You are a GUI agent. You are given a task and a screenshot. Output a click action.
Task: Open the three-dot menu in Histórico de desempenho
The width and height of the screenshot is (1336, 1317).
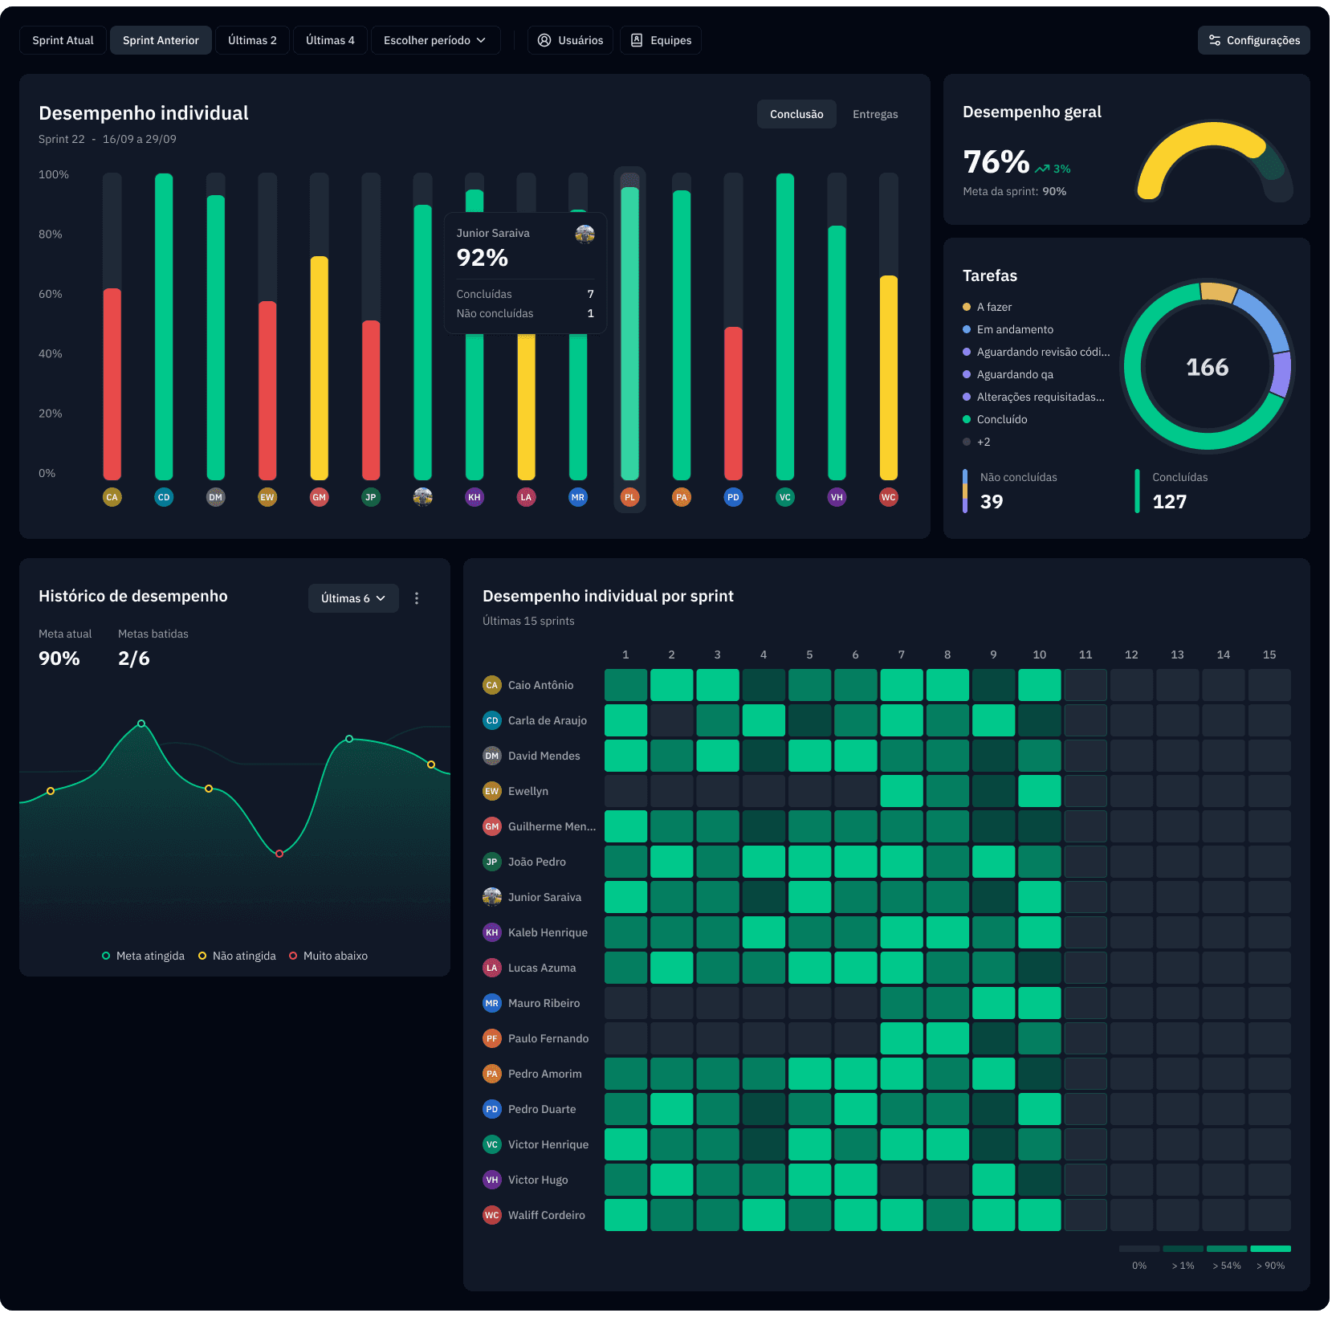tap(417, 598)
